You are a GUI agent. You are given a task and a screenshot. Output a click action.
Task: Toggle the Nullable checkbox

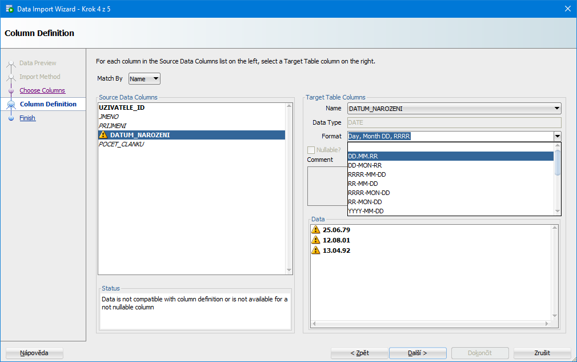tap(311, 150)
